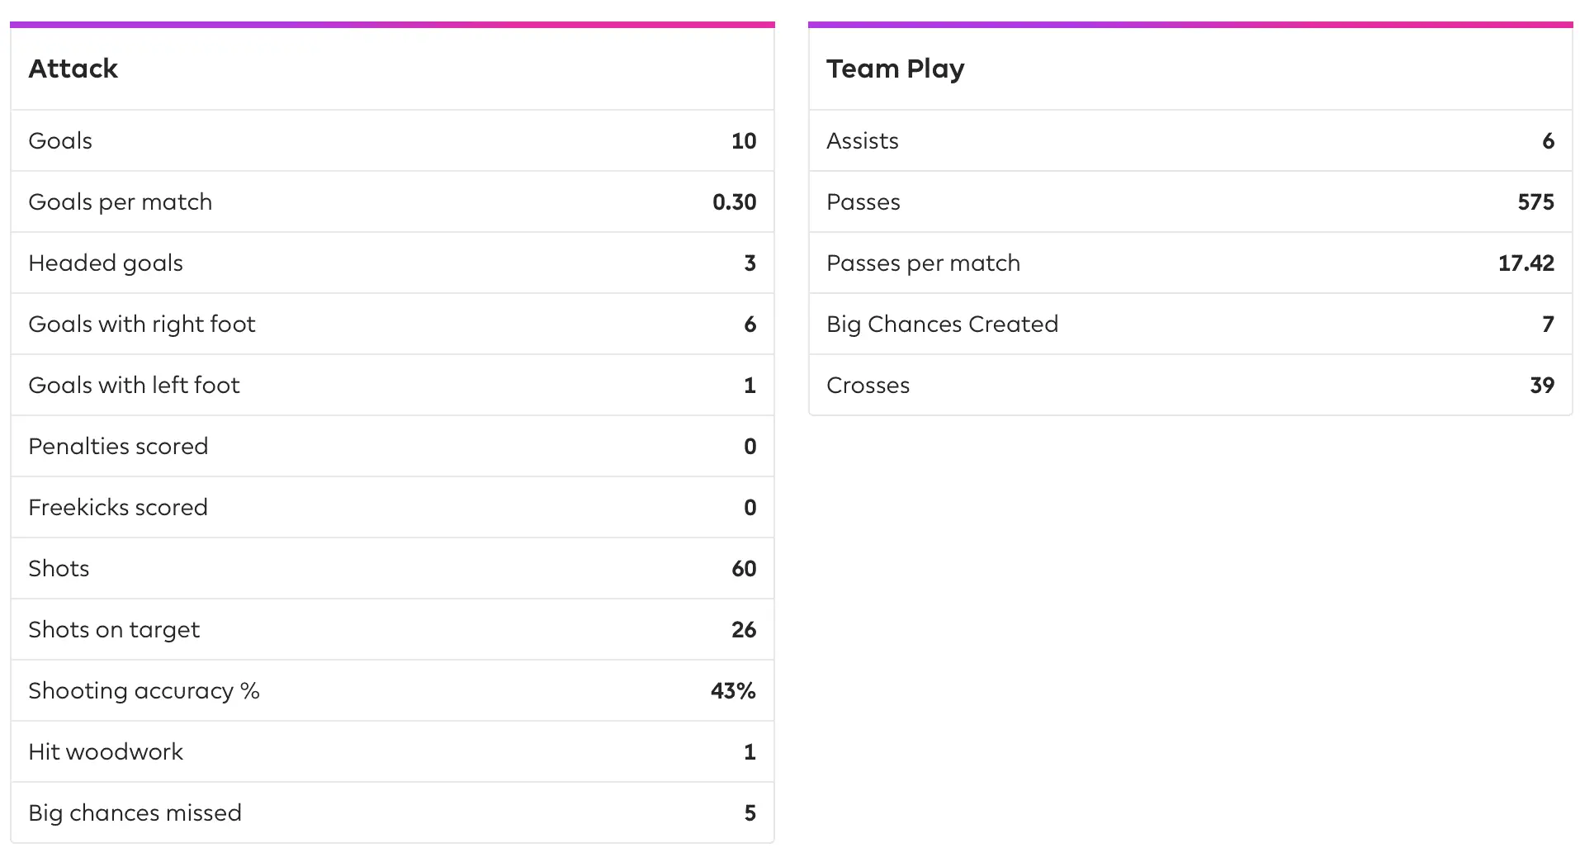Click the Passes per match label
Image resolution: width=1580 pixels, height=862 pixels.
point(923,263)
